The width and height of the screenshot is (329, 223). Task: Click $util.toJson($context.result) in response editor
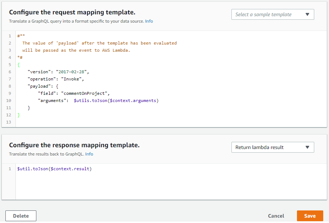54,169
